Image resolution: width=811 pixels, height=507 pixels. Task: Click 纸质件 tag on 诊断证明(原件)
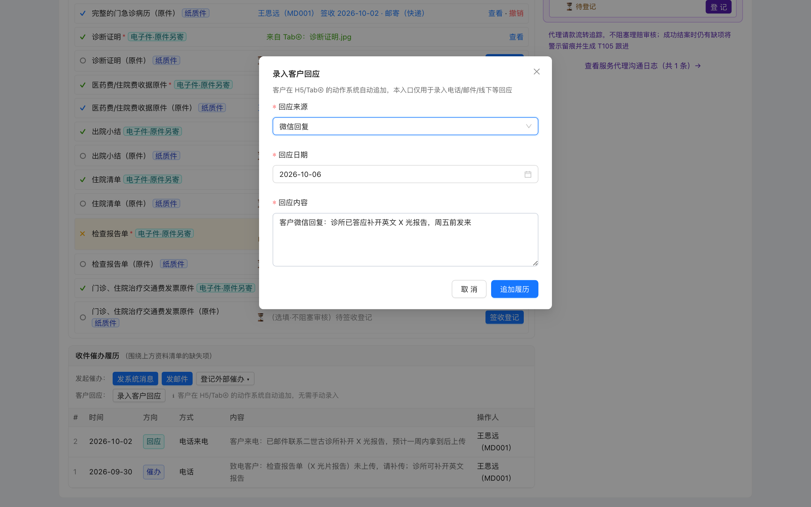click(166, 60)
